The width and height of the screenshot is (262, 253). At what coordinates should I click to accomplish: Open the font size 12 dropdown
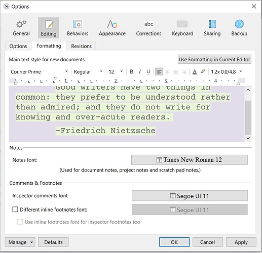116,72
